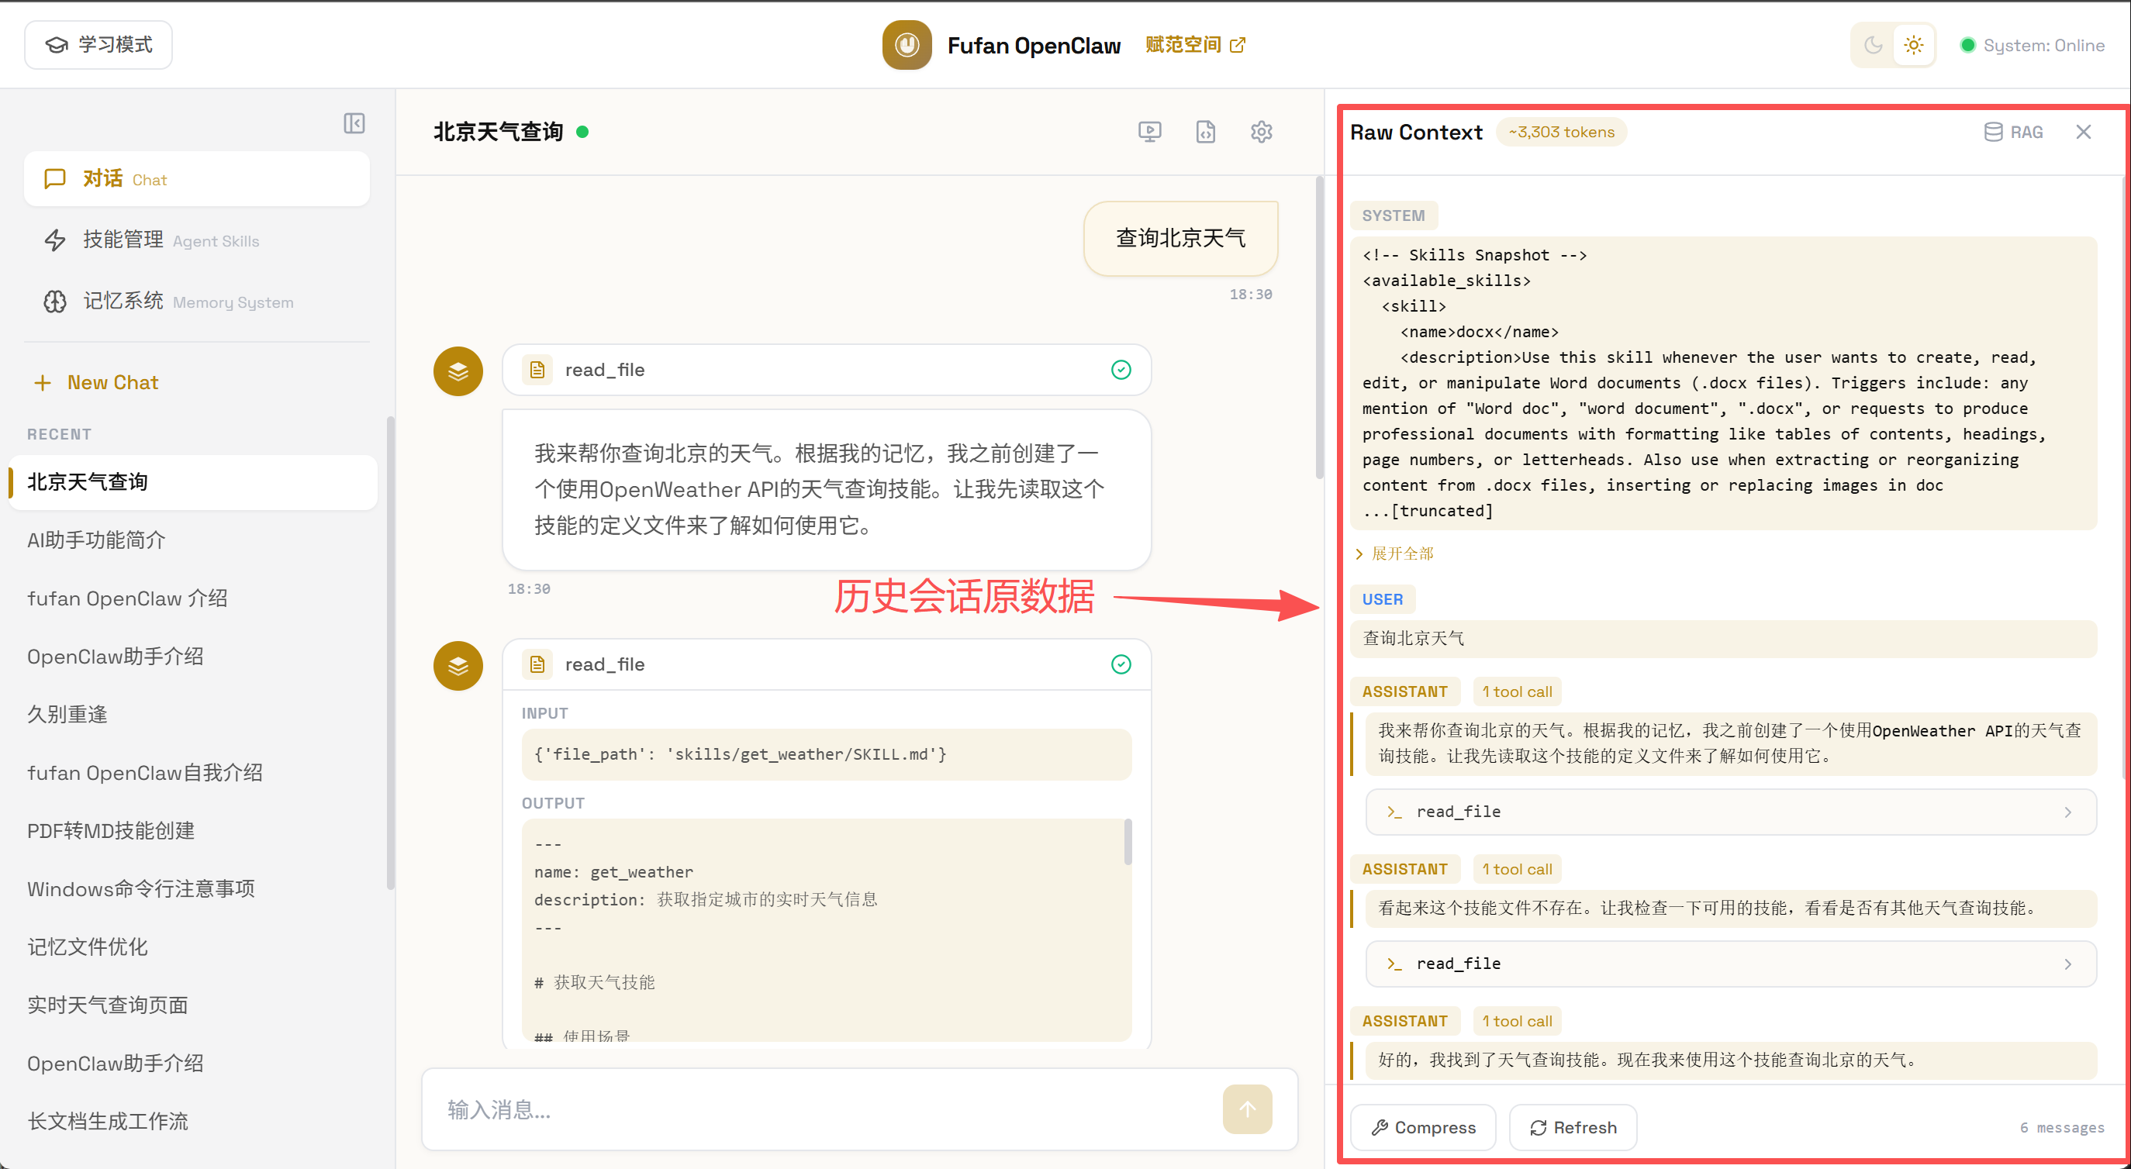Click the ~3,303 tokens badge

click(x=1561, y=132)
